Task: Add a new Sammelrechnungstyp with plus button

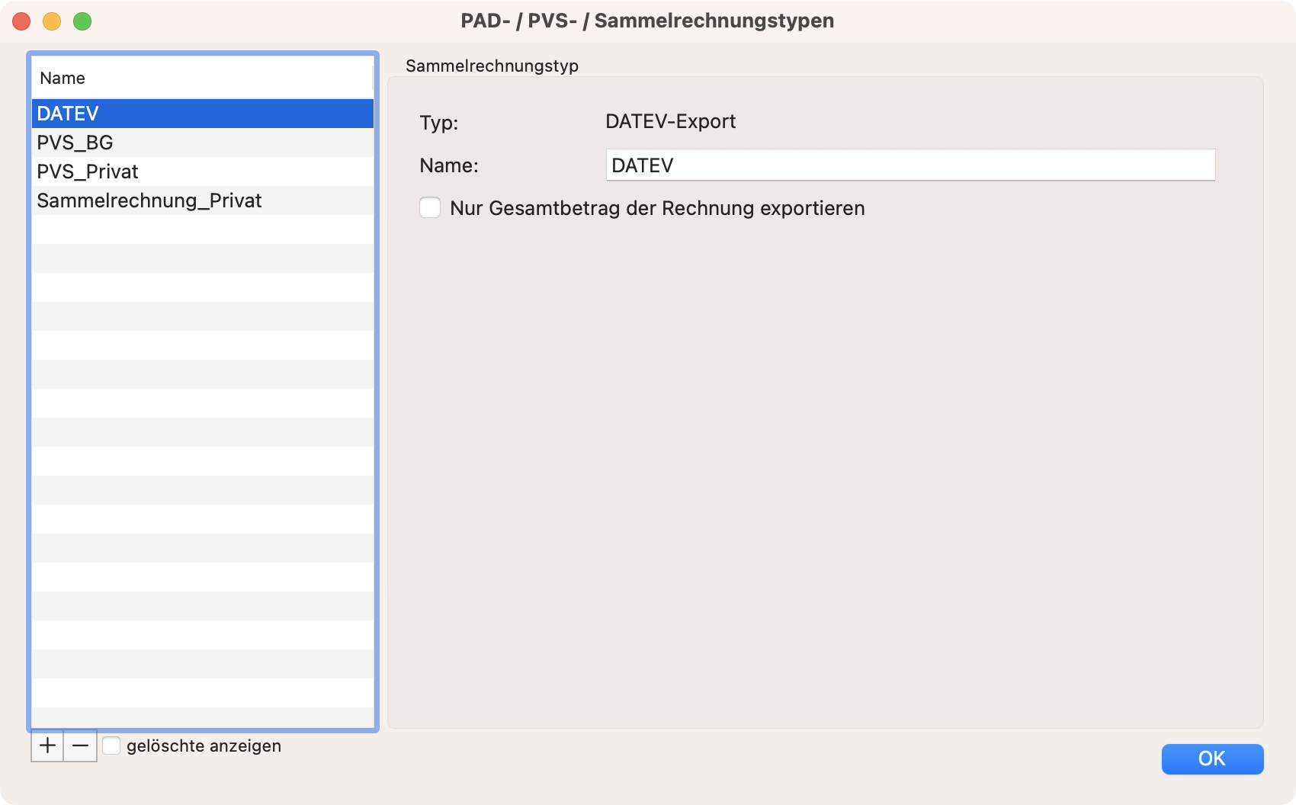Action: [x=47, y=746]
